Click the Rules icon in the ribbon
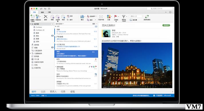This screenshot has height=111, width=204. (x=88, y=20)
